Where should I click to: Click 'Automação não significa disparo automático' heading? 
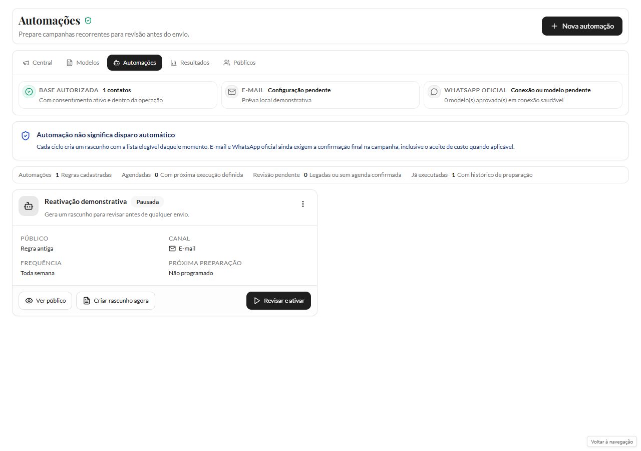[106, 135]
